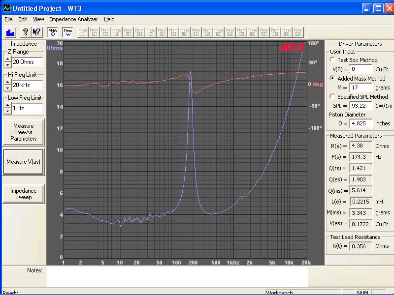394x295 pixels.
Task: Select memory slot Mem 16
Action: [253, 32]
